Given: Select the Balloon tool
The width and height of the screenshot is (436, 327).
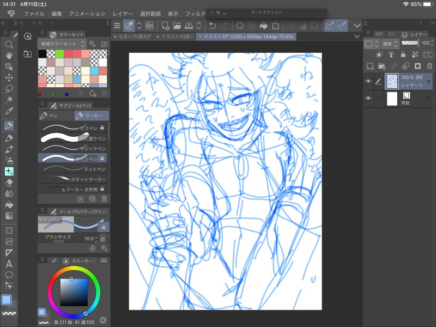Looking at the screenshot, I should pos(9,275).
